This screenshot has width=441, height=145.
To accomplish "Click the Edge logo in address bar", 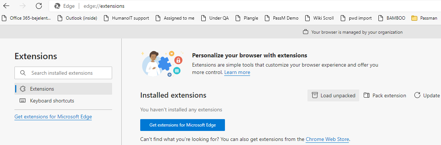I will [57, 6].
